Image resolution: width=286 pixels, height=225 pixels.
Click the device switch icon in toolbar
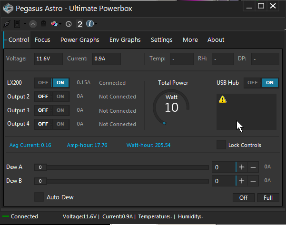click(x=17, y=24)
